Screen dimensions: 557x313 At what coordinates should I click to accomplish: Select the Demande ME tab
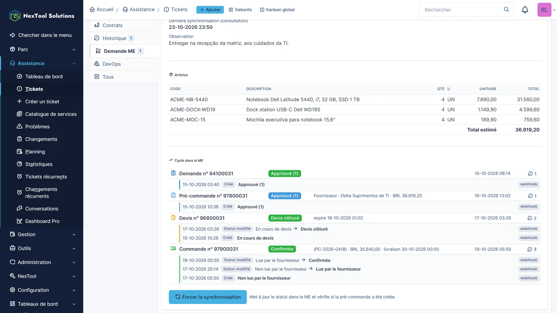click(124, 51)
